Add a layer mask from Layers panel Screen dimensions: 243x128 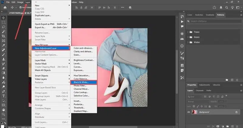coord(218,126)
